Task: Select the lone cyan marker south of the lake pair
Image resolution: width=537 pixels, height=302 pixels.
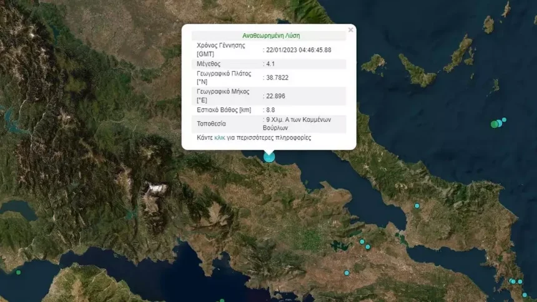Action: [x=347, y=273]
